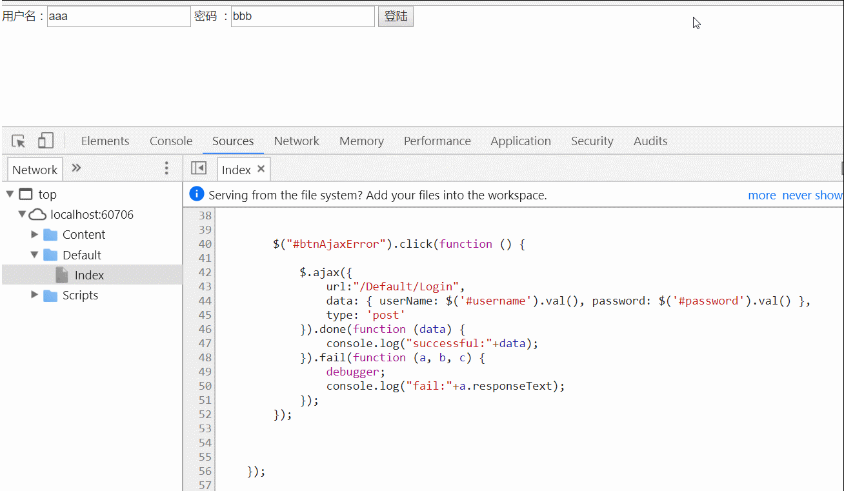Select the Index file in the tree

coord(92,275)
